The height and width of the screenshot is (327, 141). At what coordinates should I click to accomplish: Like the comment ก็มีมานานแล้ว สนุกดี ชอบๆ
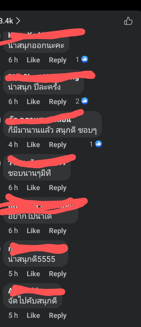coord(33,145)
